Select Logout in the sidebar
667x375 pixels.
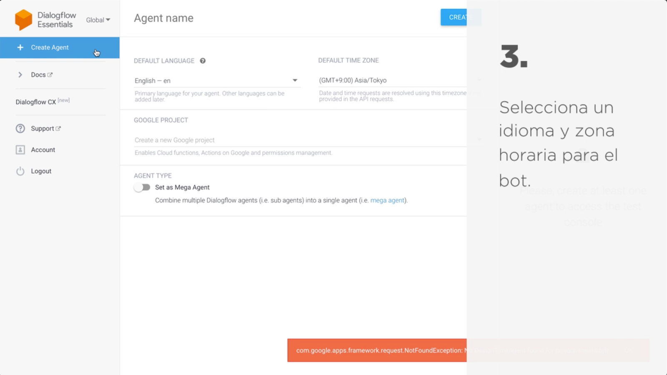[x=41, y=171]
